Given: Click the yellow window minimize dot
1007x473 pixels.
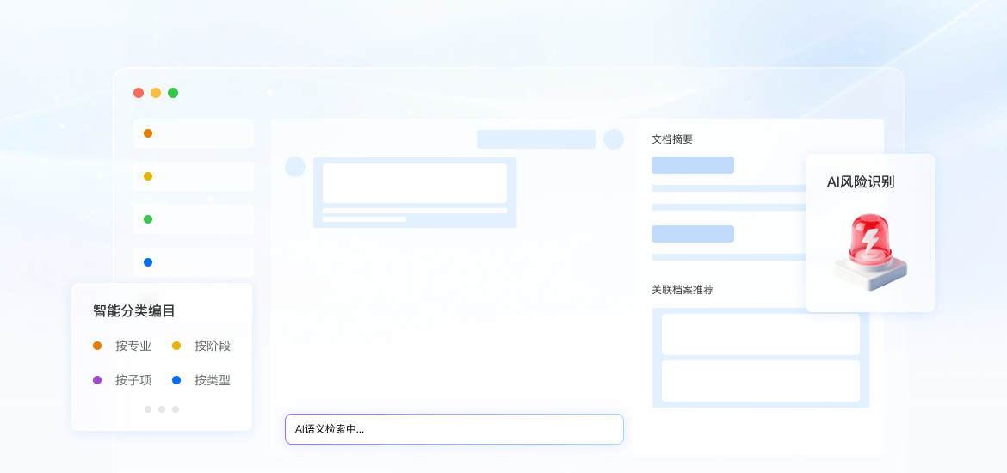Looking at the screenshot, I should click(x=156, y=93).
